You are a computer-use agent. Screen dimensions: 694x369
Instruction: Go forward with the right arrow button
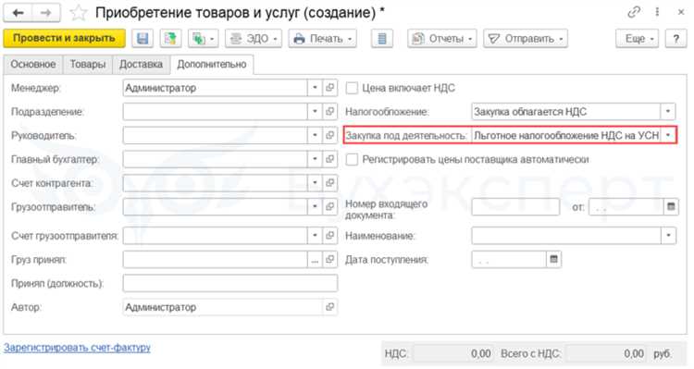[x=45, y=13]
